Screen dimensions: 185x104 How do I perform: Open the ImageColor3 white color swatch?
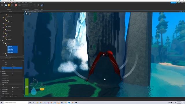click(12, 88)
